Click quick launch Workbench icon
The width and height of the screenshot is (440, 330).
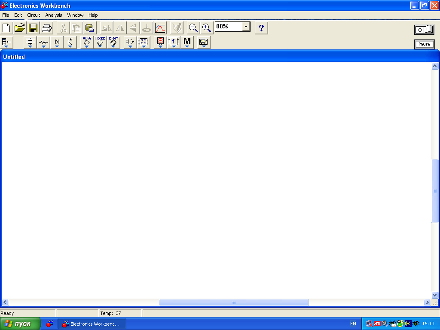coord(50,324)
